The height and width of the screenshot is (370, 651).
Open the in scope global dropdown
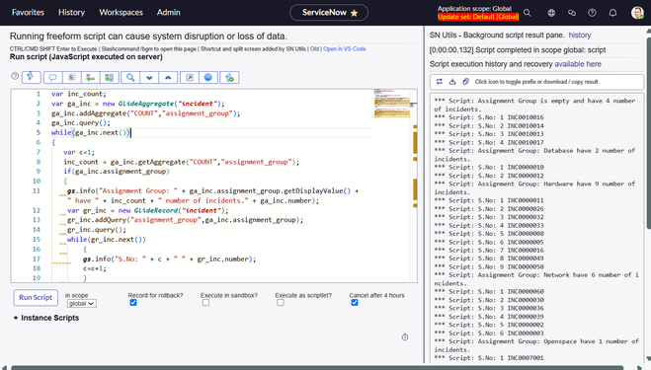81,304
